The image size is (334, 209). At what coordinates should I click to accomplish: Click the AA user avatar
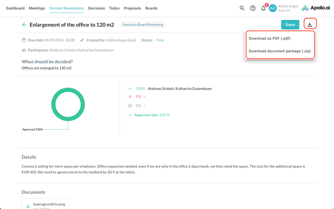point(273,8)
